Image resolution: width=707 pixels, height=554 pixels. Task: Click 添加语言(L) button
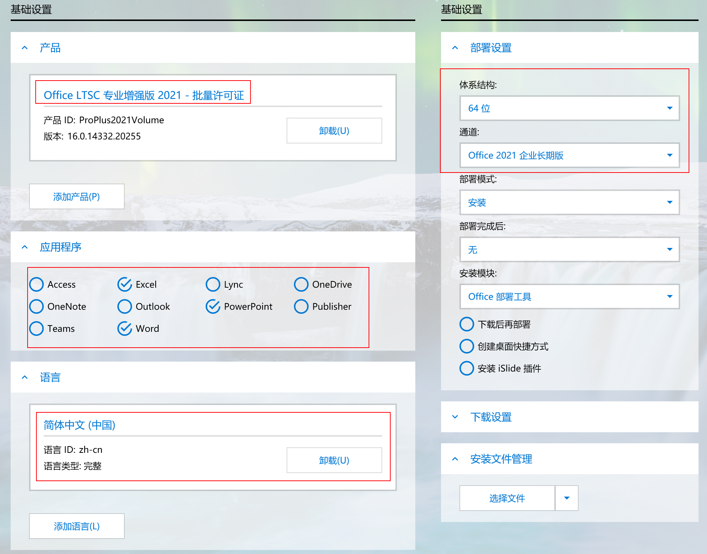click(77, 526)
